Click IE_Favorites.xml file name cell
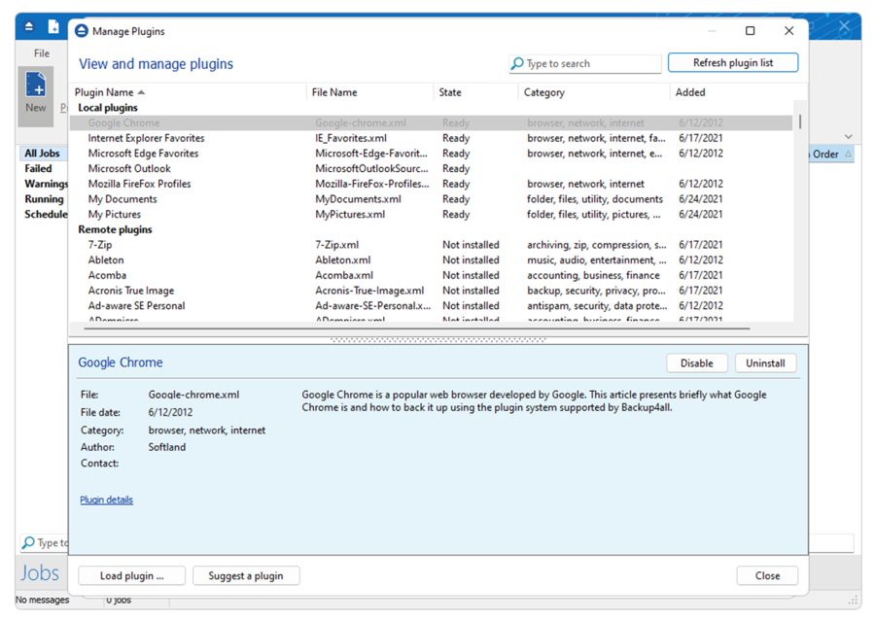 [350, 138]
